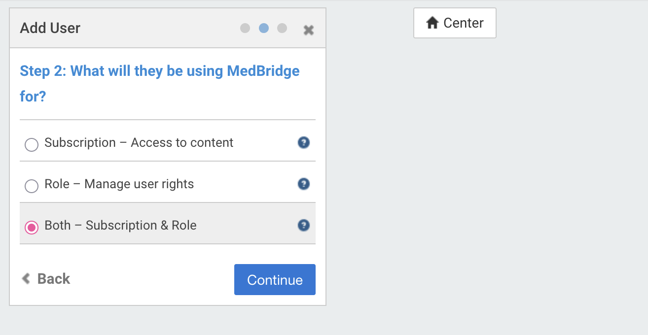
Task: Click 'Both – Subscription & Role' row
Action: pos(168,223)
